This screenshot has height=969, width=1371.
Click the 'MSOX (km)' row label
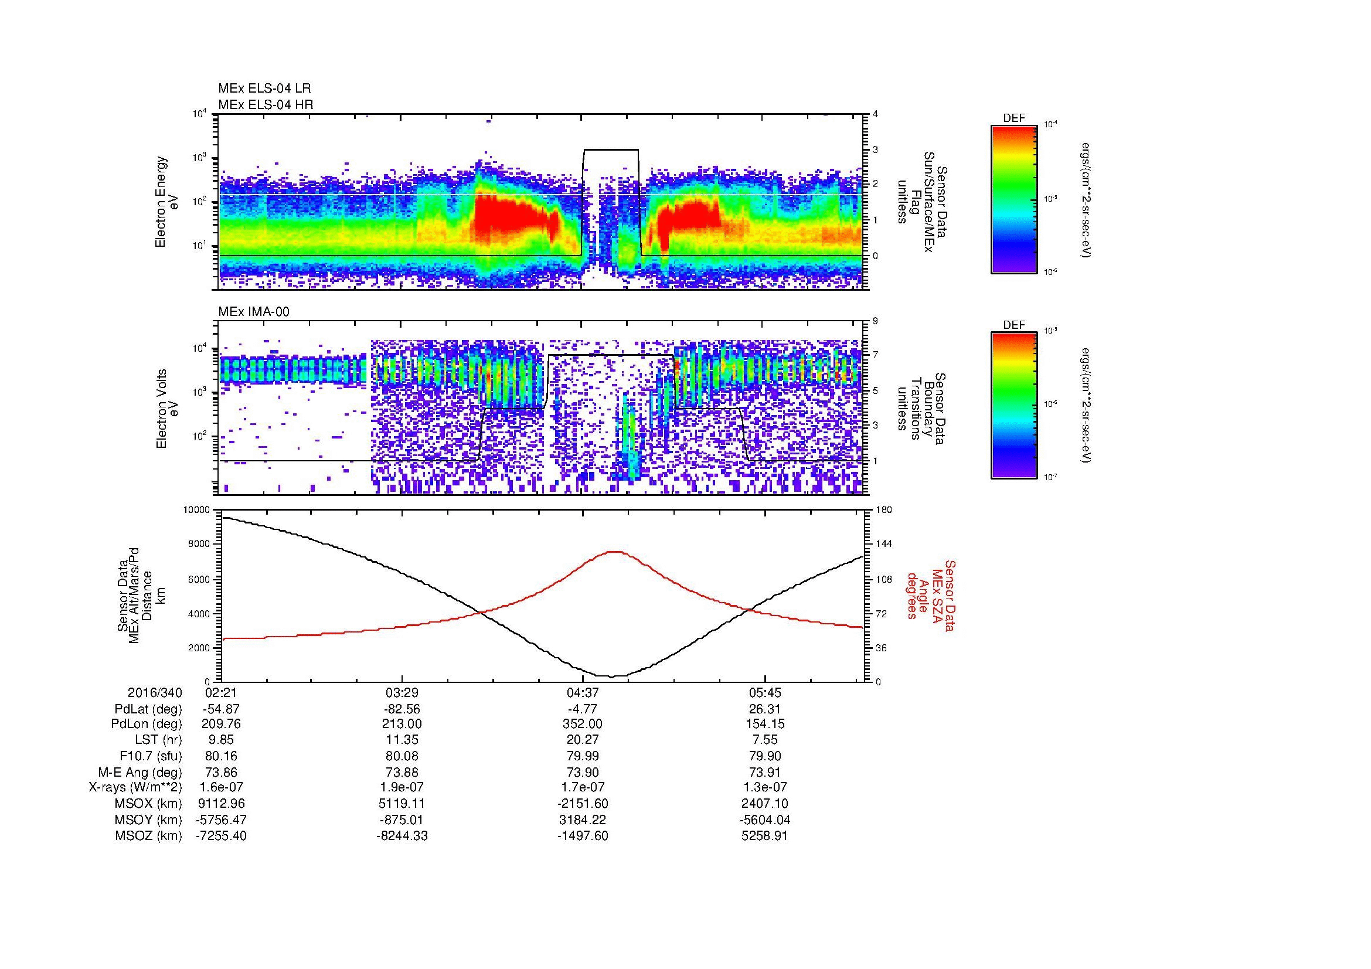tap(149, 804)
